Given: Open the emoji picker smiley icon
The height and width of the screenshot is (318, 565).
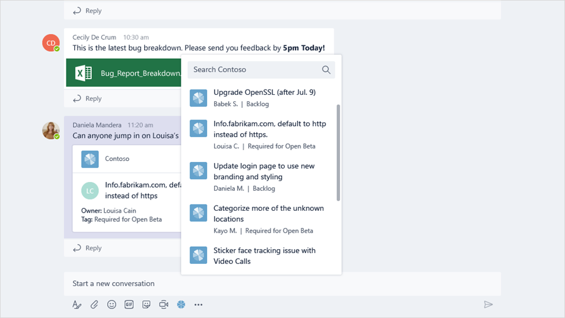Looking at the screenshot, I should [x=112, y=304].
